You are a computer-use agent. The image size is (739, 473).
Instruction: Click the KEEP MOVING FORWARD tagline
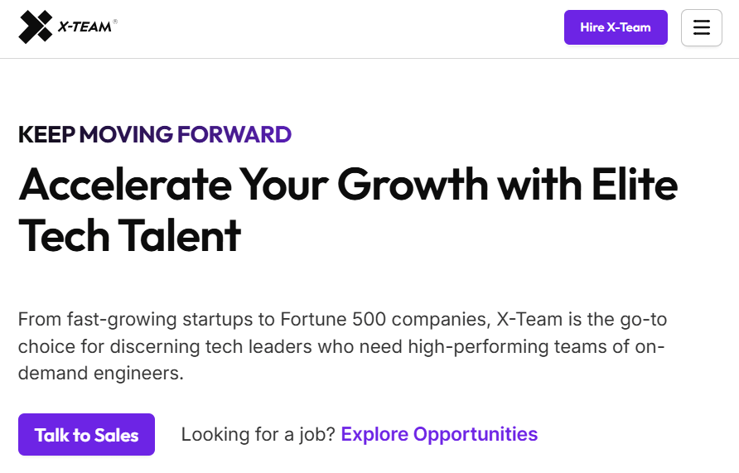pos(155,134)
